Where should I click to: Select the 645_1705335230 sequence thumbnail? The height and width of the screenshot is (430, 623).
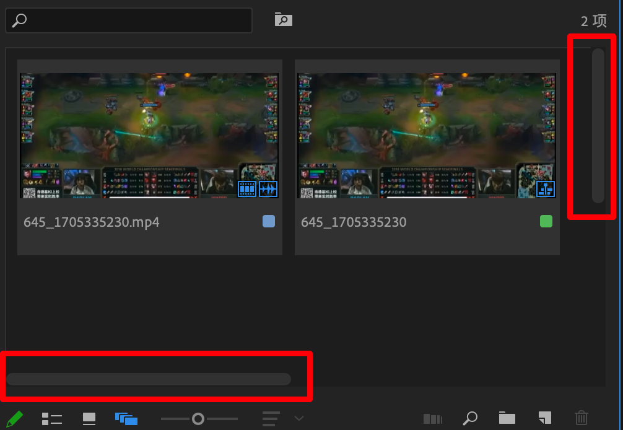click(427, 136)
